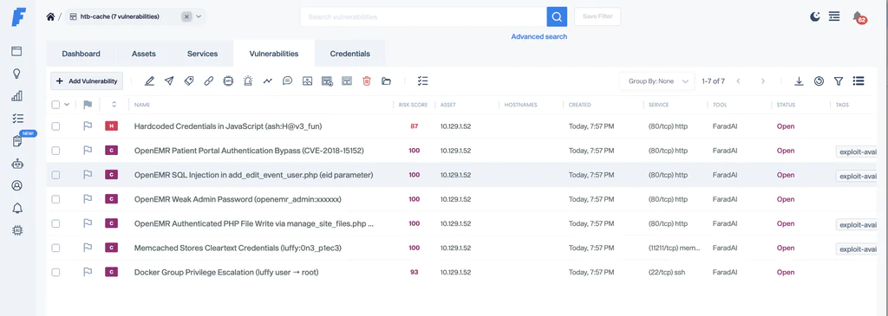The height and width of the screenshot is (316, 888).
Task: Switch to the Credentials tab
Action: [x=350, y=54]
